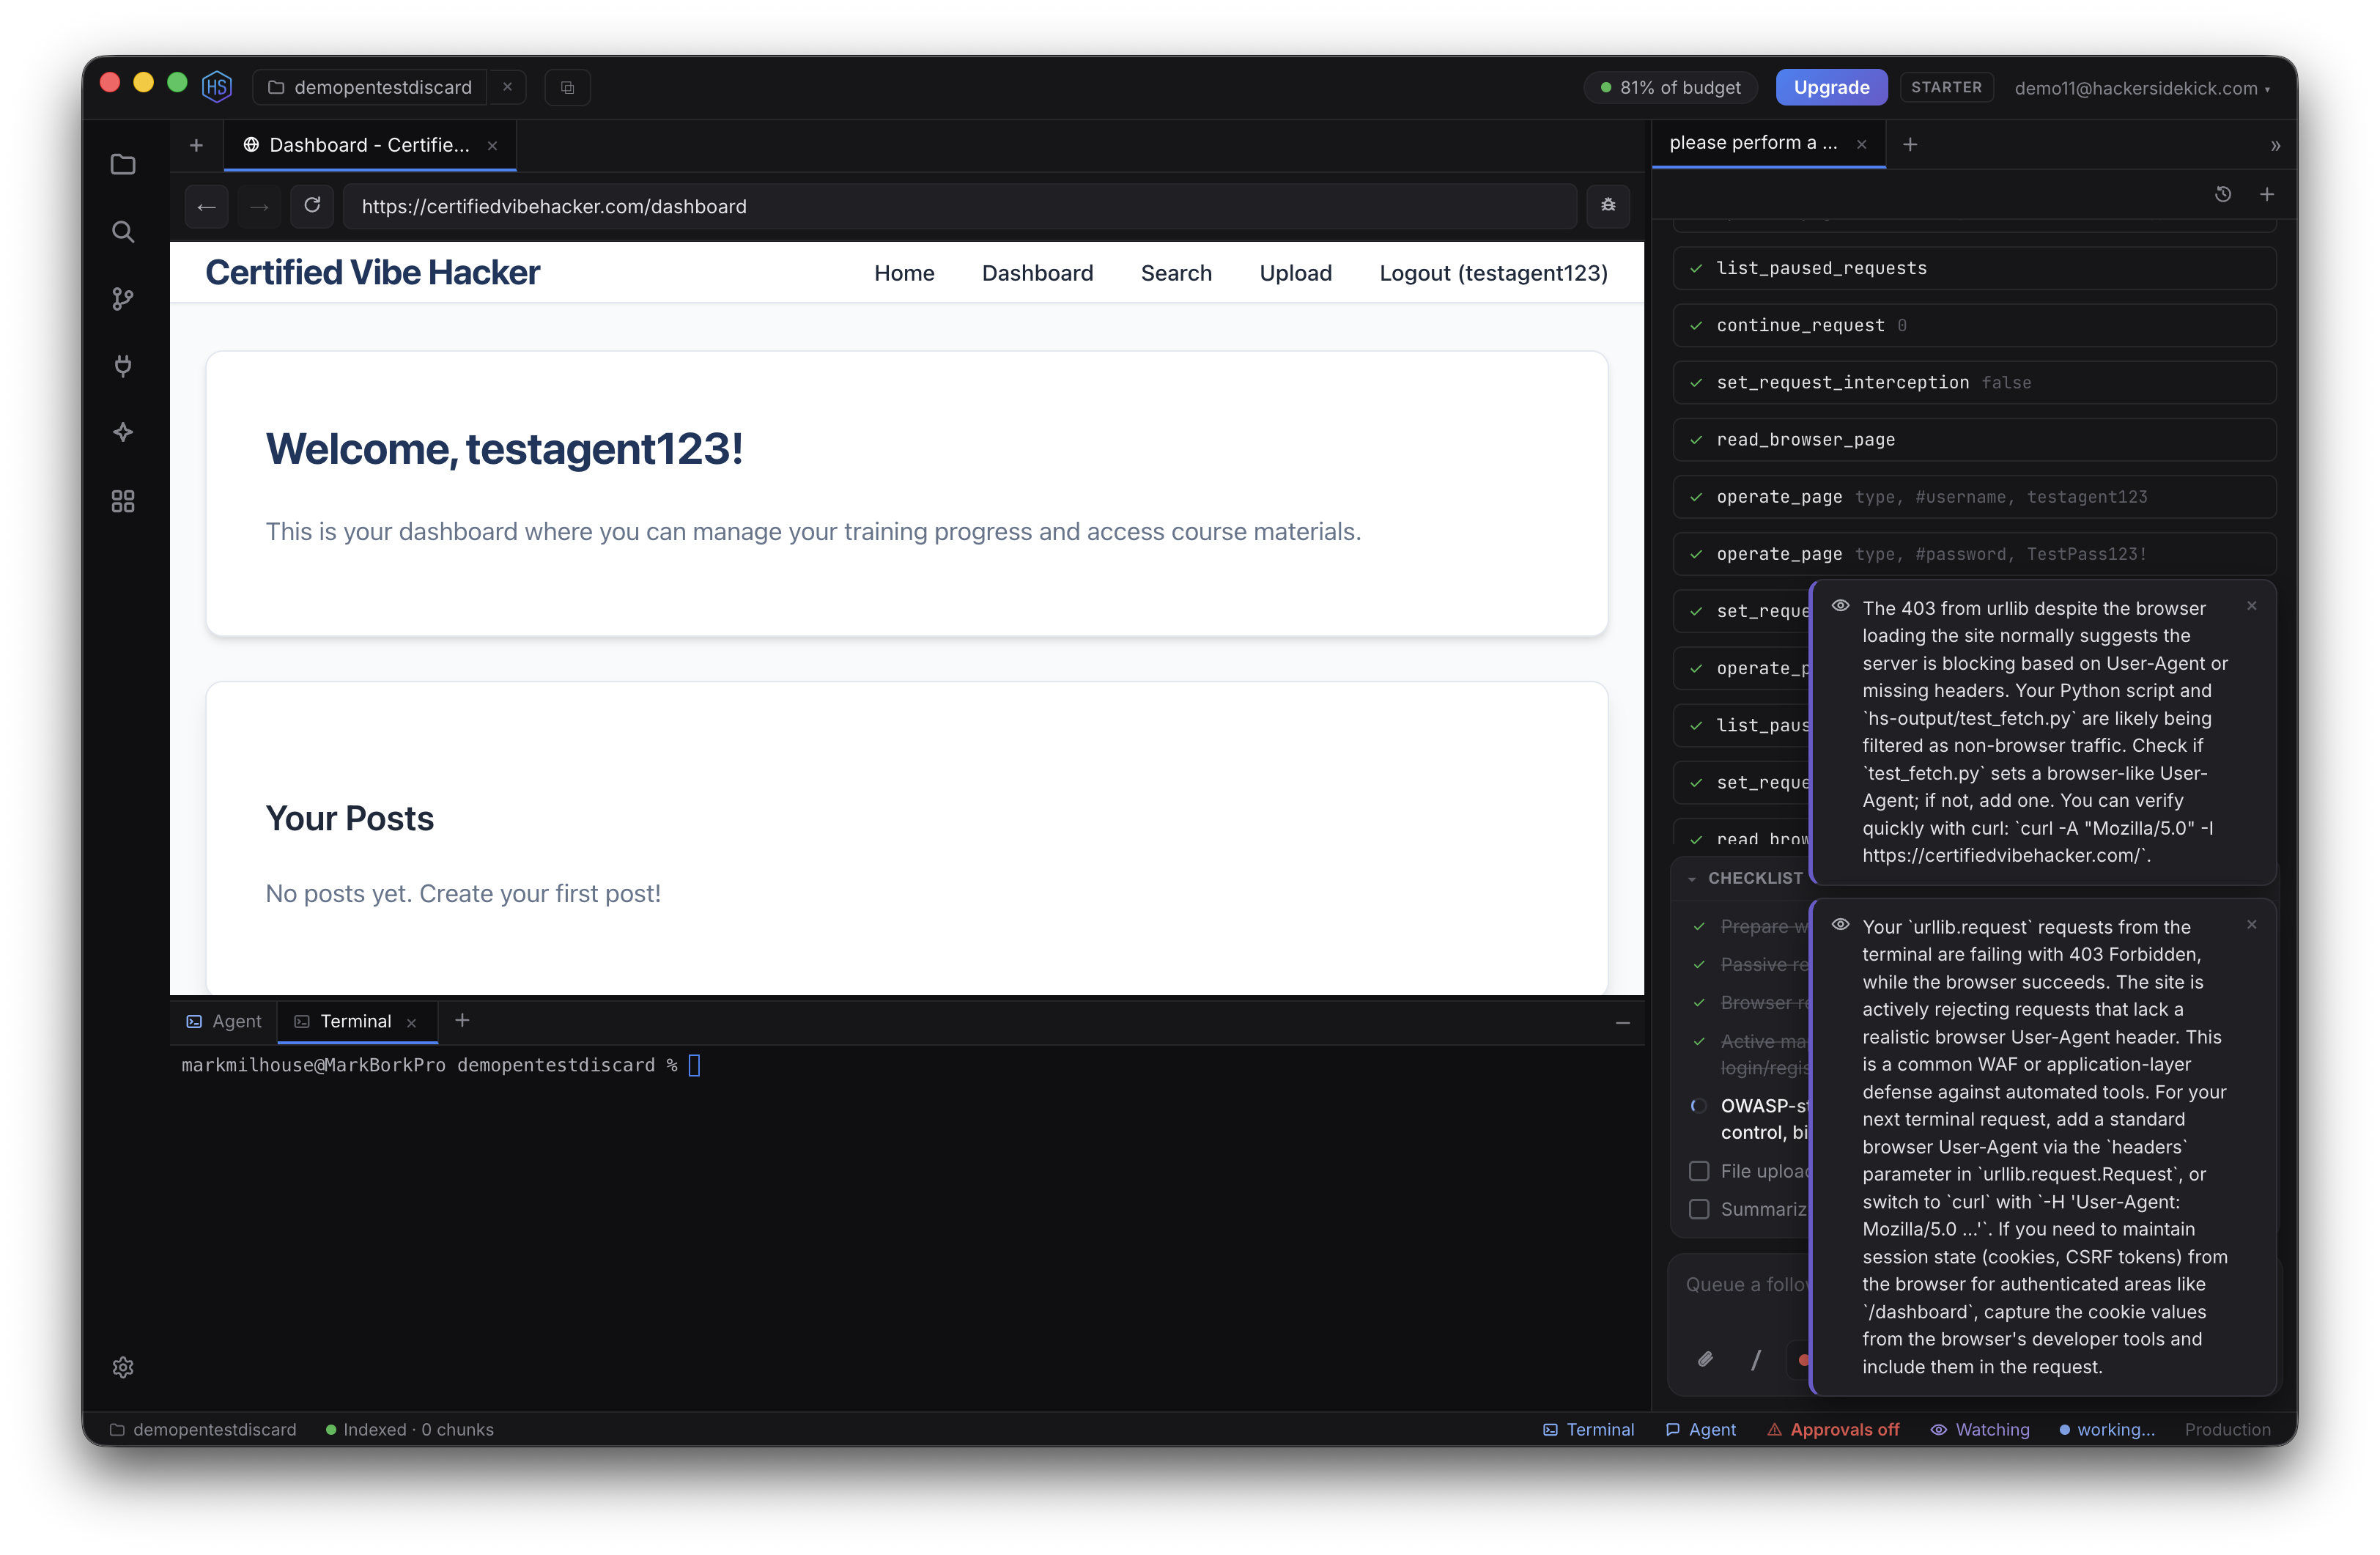
Task: Click the slash command icon
Action: coord(1756,1359)
